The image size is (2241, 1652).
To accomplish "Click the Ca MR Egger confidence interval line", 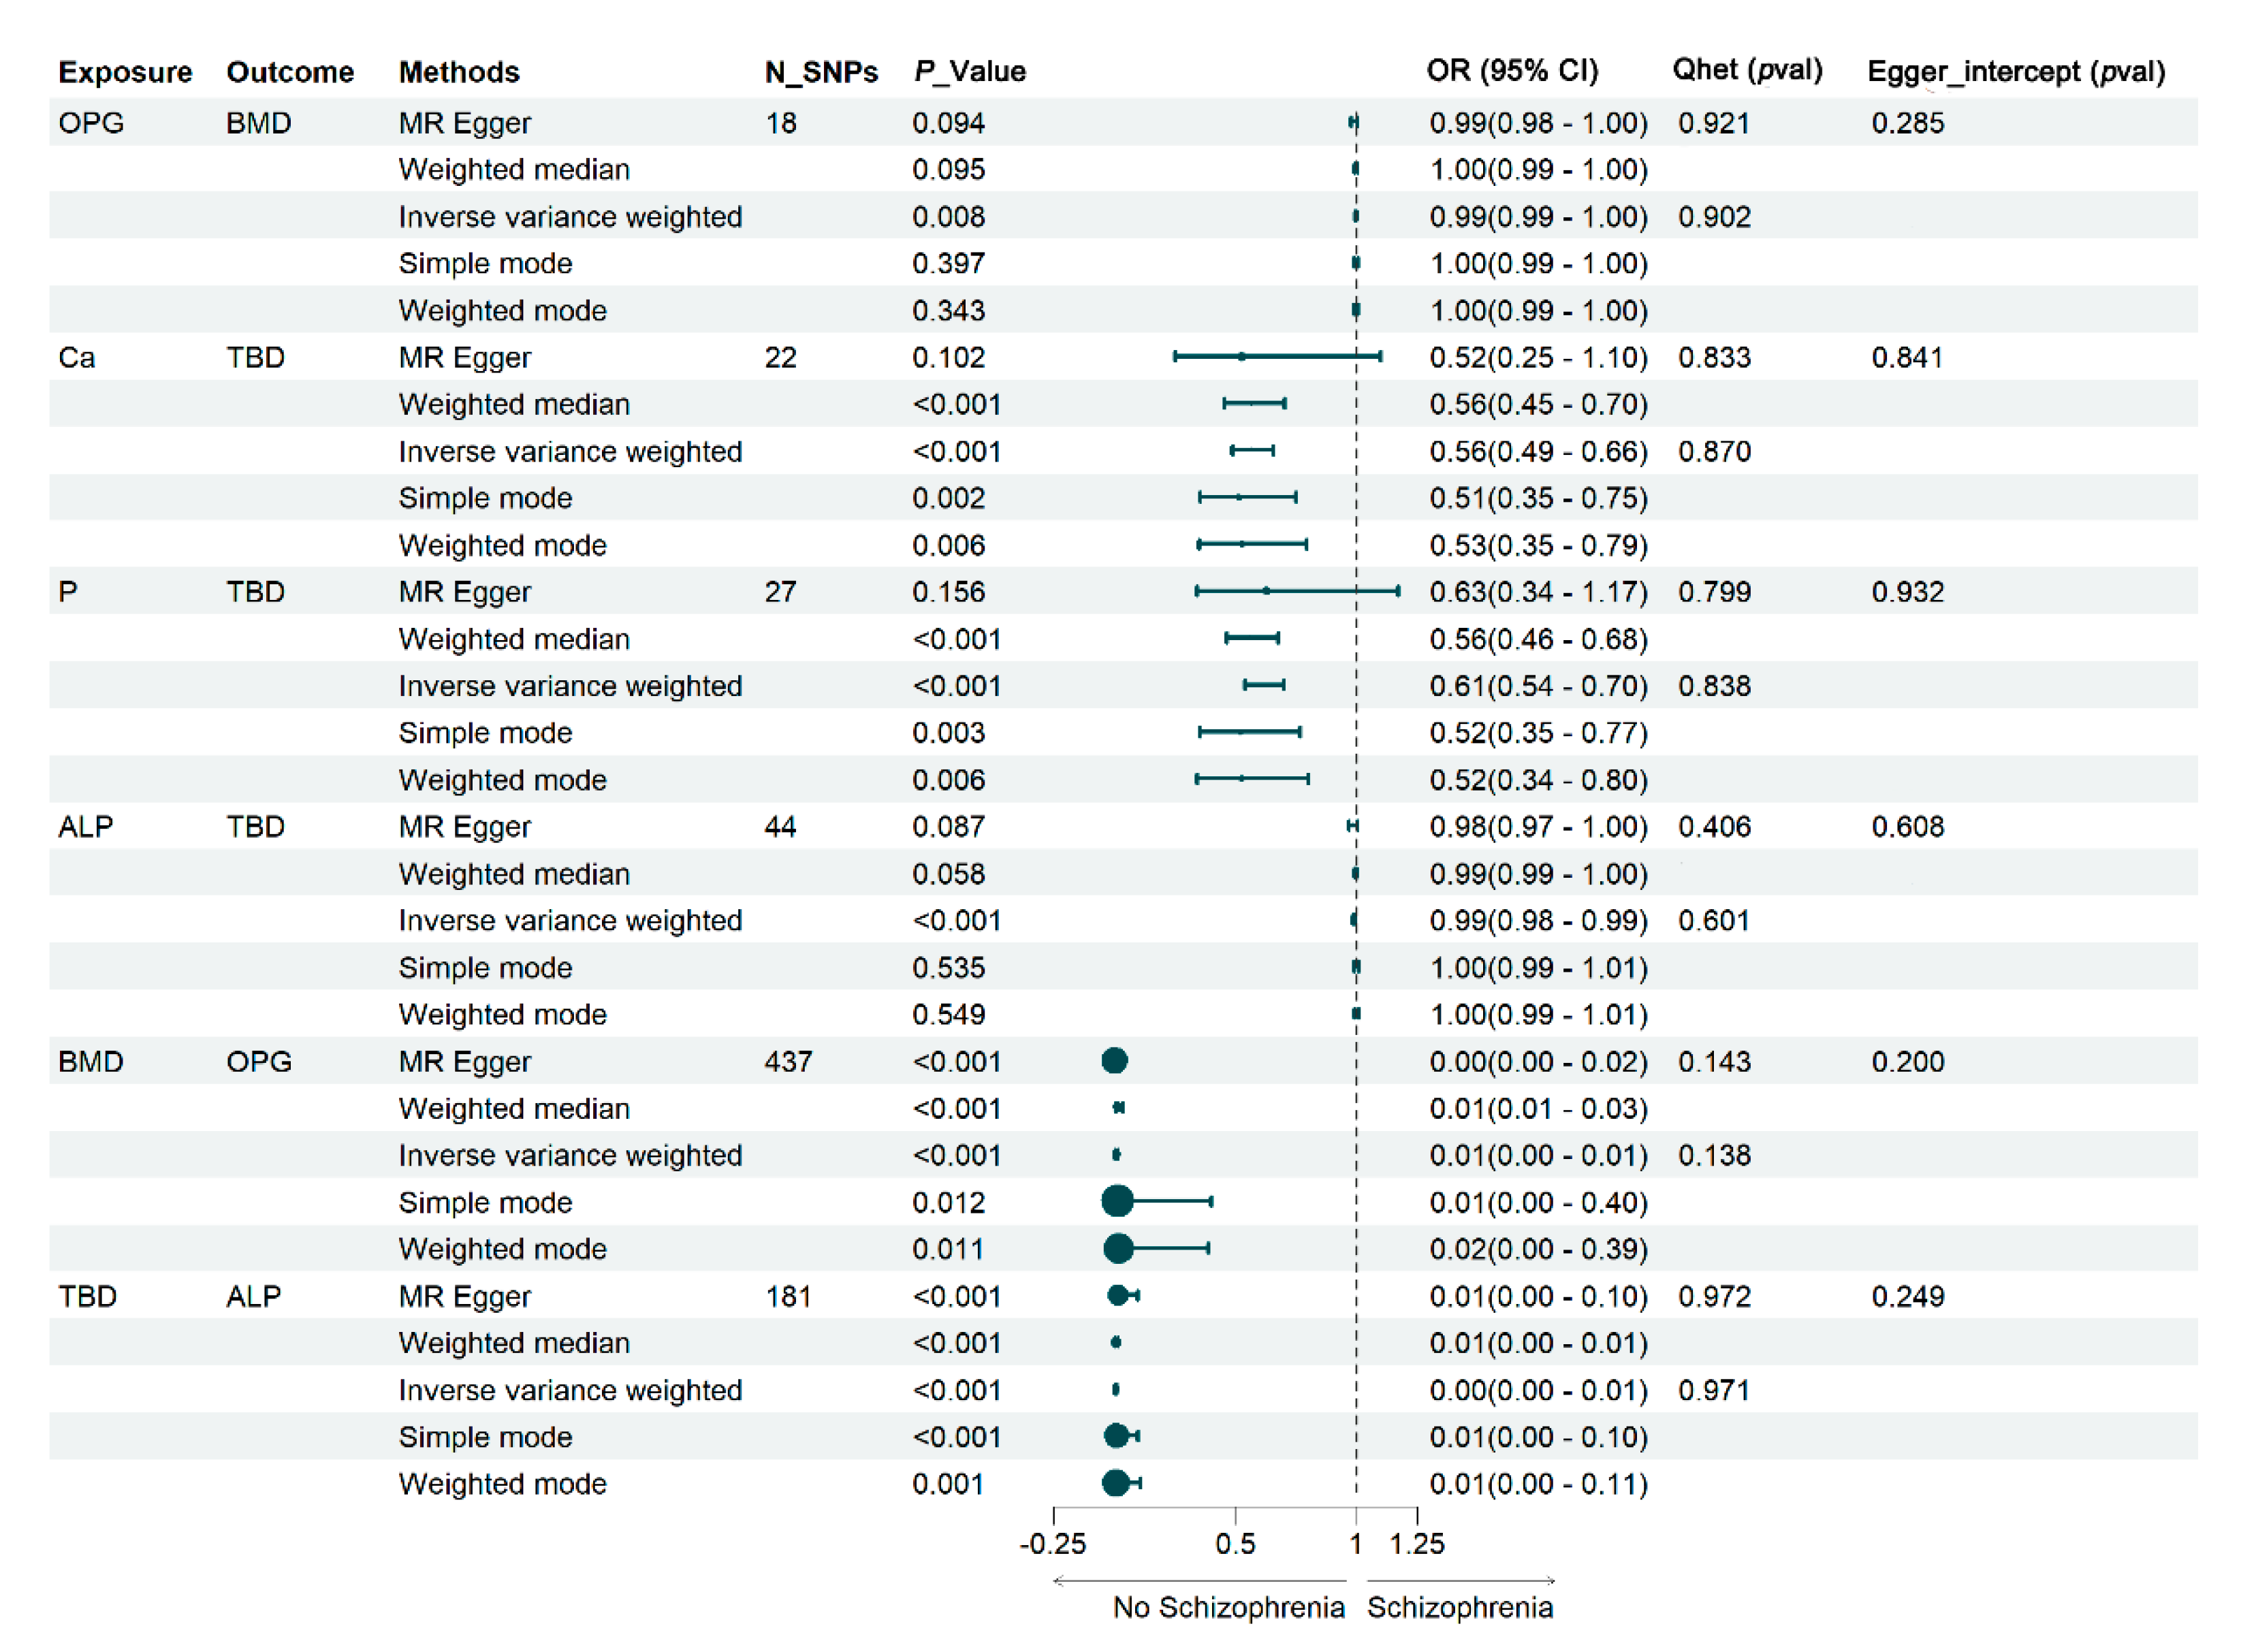I will [x=1277, y=356].
